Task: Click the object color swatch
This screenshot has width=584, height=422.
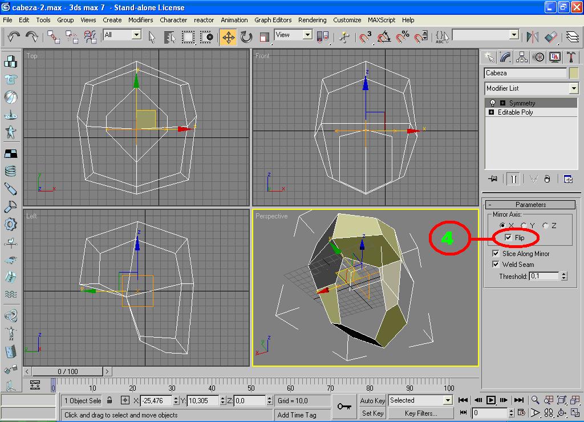Action: (574, 73)
